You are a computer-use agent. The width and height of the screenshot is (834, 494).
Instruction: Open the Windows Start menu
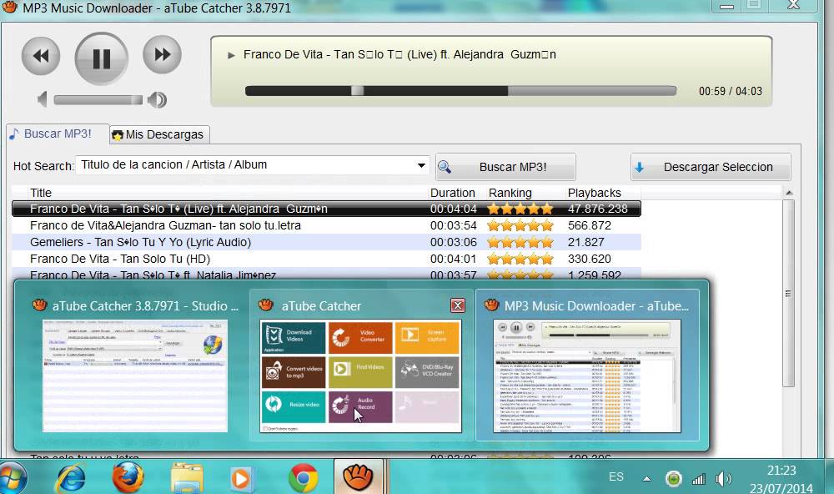coord(12,477)
